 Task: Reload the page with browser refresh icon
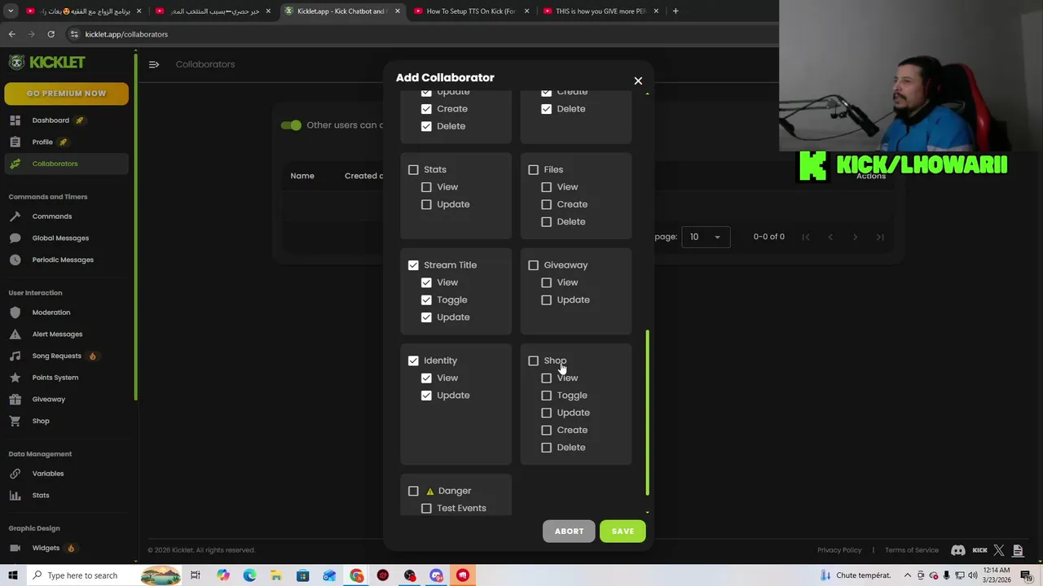51,34
